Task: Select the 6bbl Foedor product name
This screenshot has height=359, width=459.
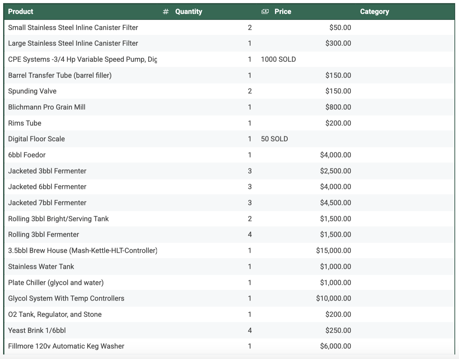Action: [x=27, y=155]
